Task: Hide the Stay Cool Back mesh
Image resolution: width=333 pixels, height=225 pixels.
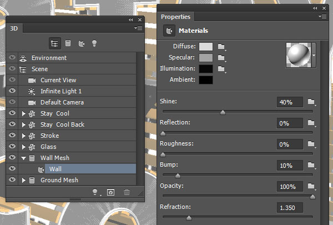Action: 12,124
